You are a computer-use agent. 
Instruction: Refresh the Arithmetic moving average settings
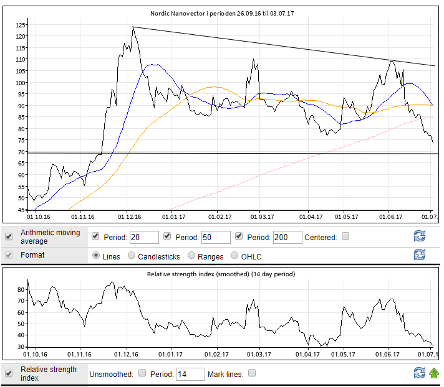point(419,236)
